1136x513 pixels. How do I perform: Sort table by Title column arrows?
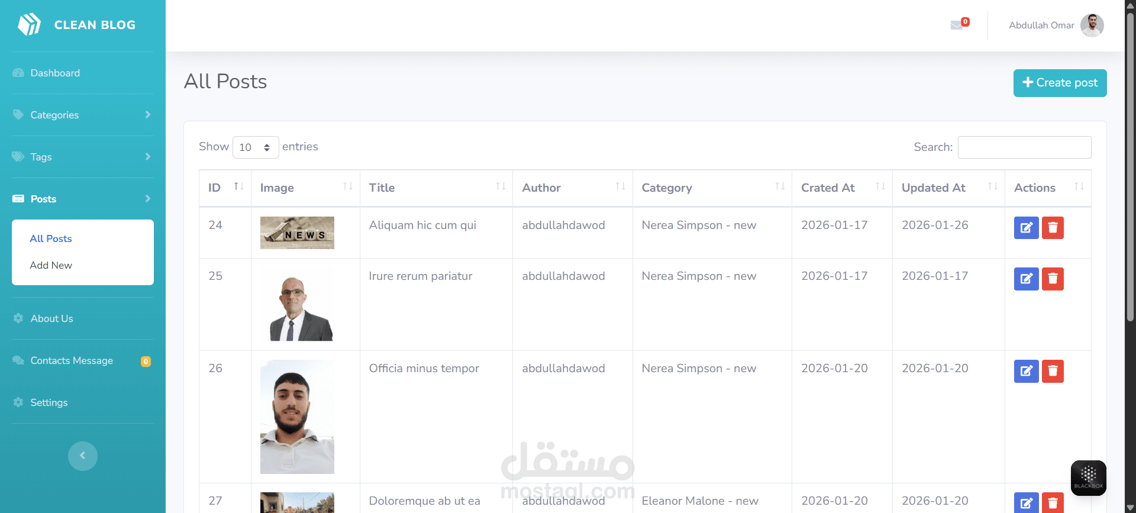click(x=501, y=186)
